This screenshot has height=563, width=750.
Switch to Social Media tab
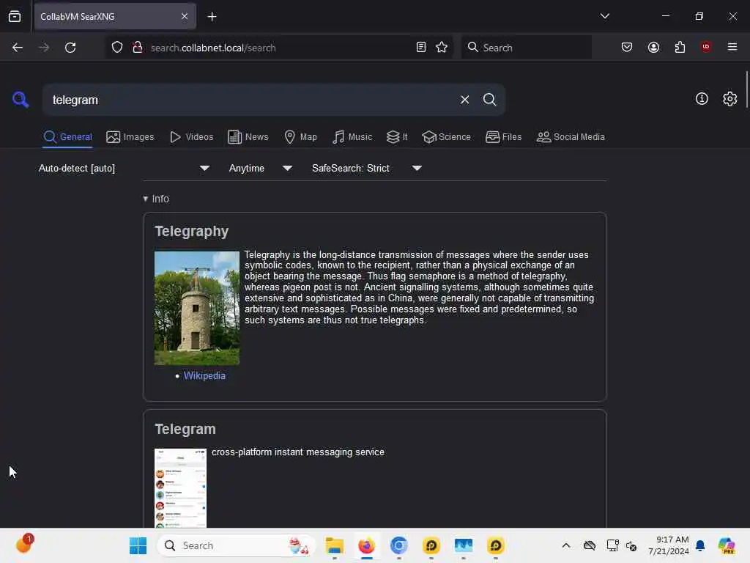[x=571, y=137]
